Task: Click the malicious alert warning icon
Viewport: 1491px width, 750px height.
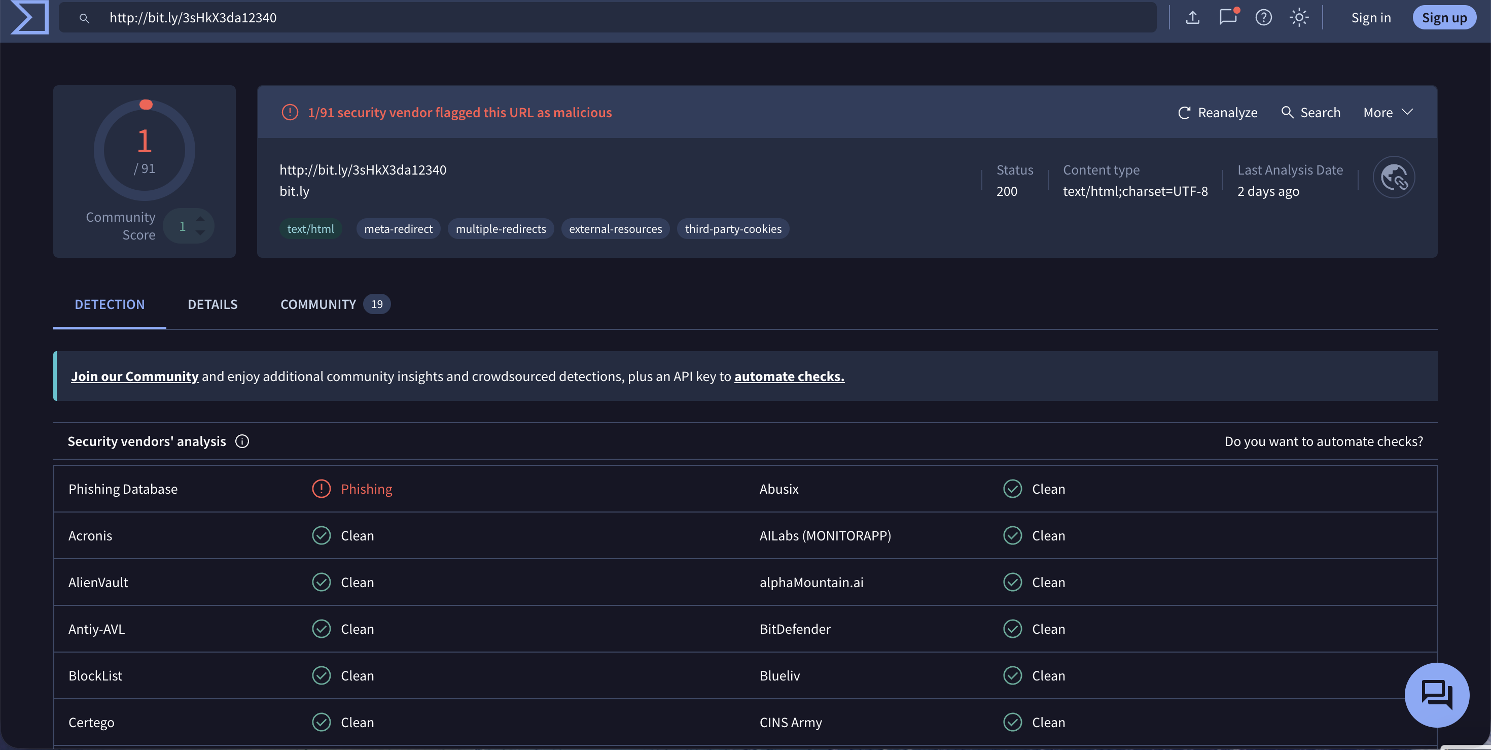Action: [290, 112]
